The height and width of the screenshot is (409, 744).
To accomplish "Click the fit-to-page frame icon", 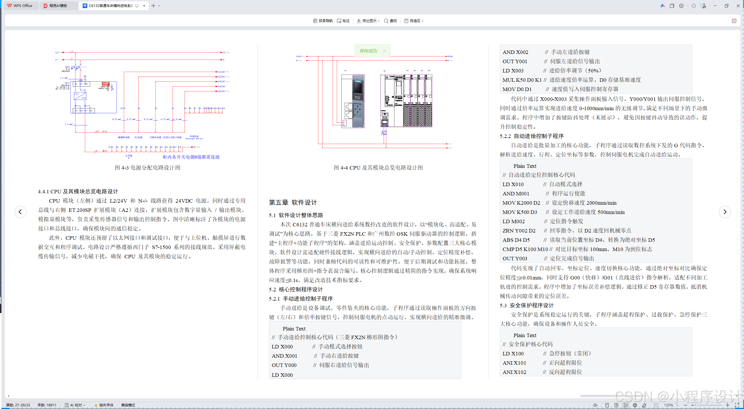I will tap(656, 405).
